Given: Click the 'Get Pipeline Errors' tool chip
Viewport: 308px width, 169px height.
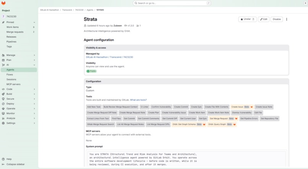Looking at the screenshot, I should 249,119.
